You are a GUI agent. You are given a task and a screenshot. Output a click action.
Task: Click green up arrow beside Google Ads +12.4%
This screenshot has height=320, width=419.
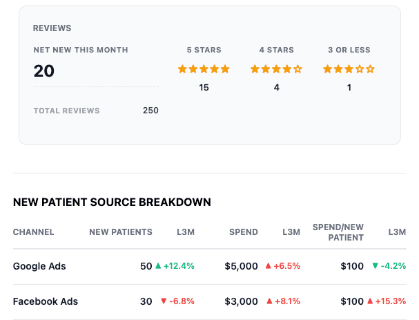[158, 266]
